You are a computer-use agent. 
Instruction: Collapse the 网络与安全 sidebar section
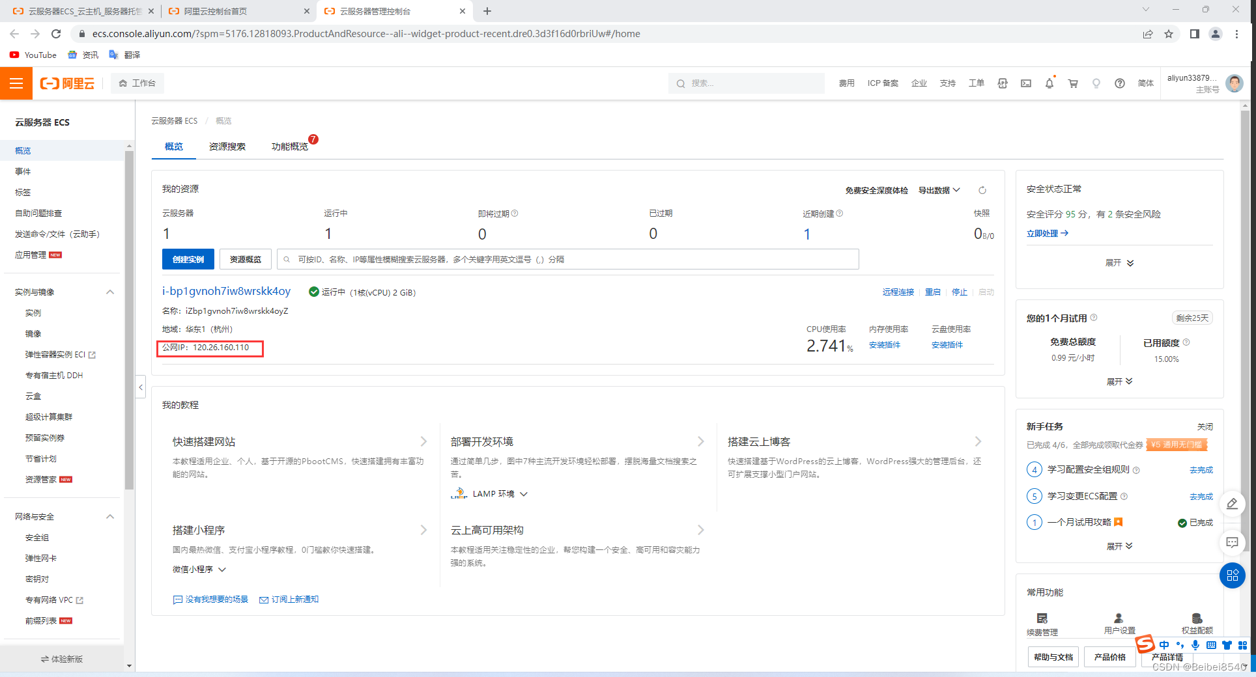pyautogui.click(x=110, y=517)
